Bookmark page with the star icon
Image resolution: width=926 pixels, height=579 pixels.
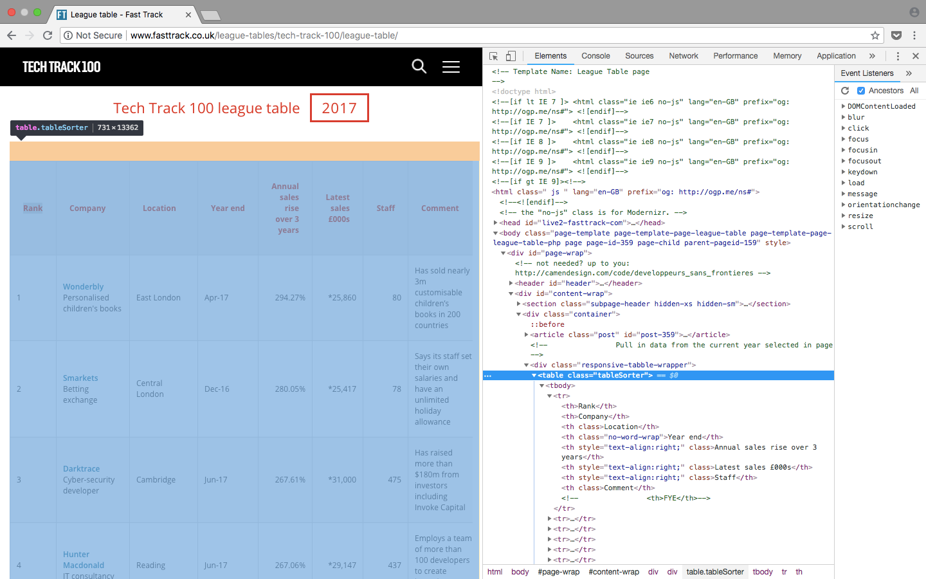(875, 35)
